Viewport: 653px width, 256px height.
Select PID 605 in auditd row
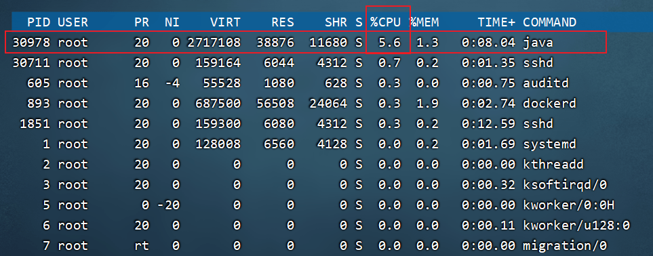[39, 83]
